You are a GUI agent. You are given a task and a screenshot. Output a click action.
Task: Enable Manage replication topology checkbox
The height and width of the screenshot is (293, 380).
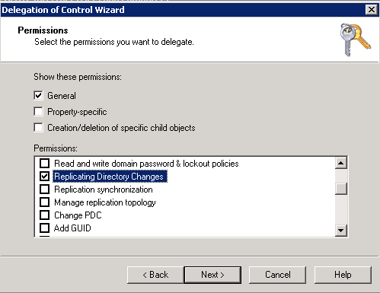pyautogui.click(x=45, y=202)
